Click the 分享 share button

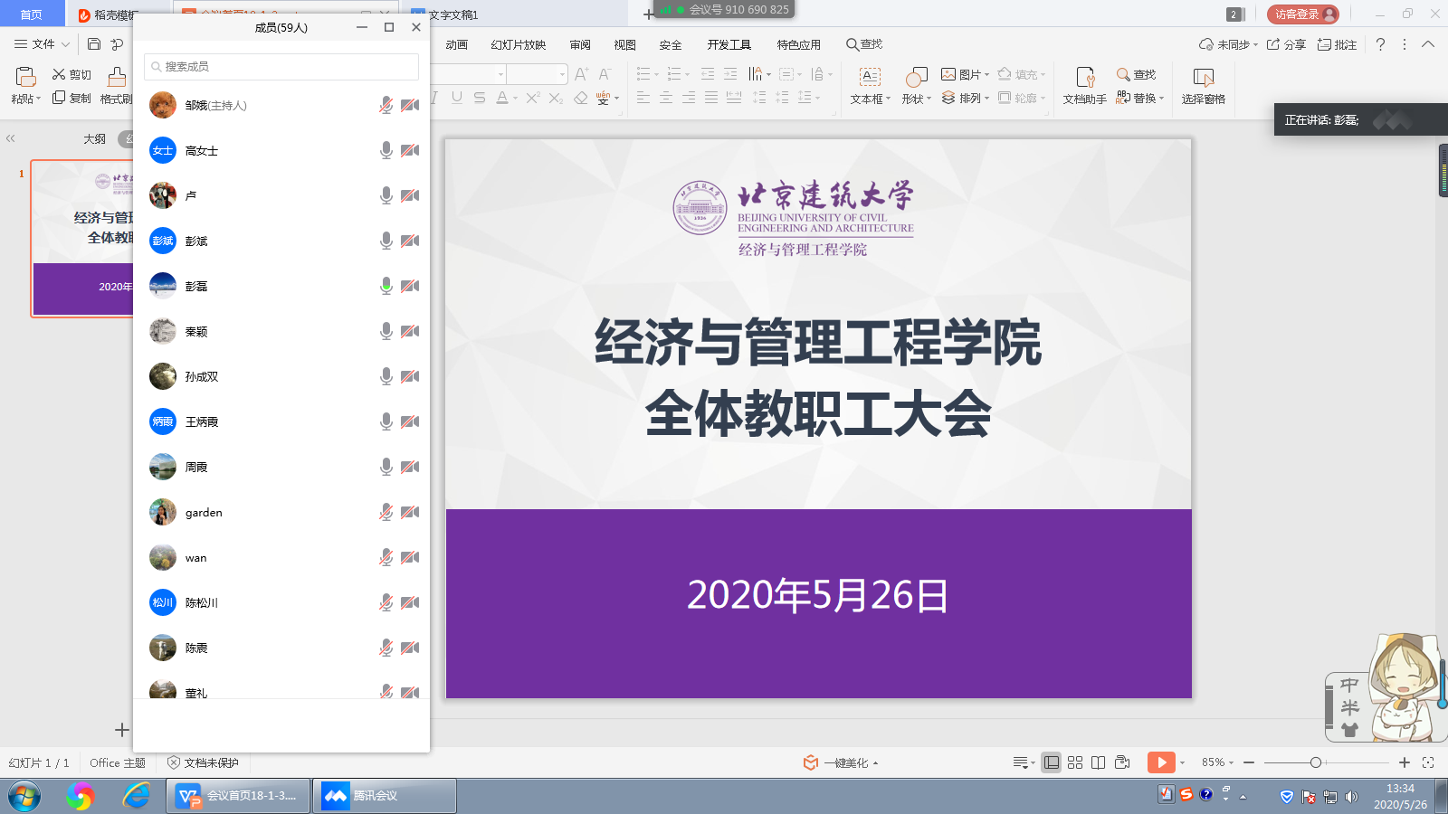tap(1289, 43)
